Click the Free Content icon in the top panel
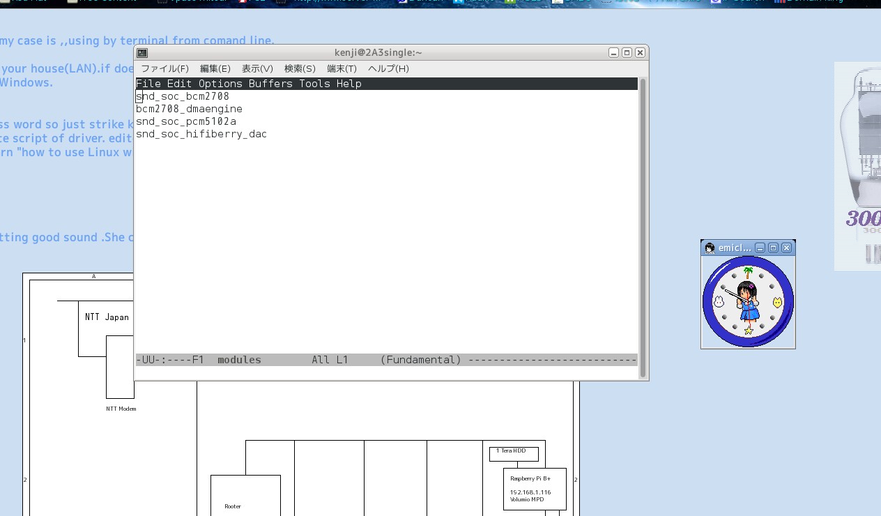 point(72,2)
